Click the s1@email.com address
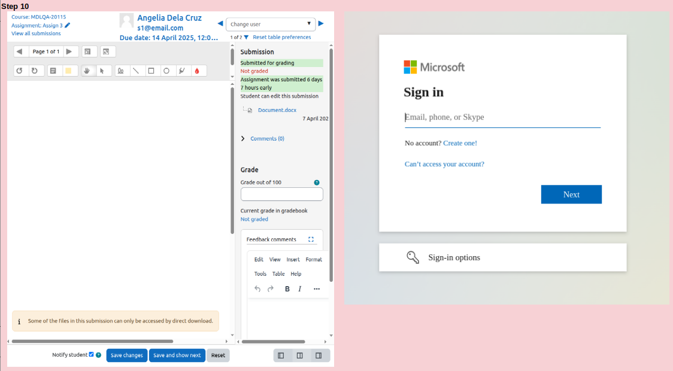This screenshot has height=371, width=673. click(160, 28)
